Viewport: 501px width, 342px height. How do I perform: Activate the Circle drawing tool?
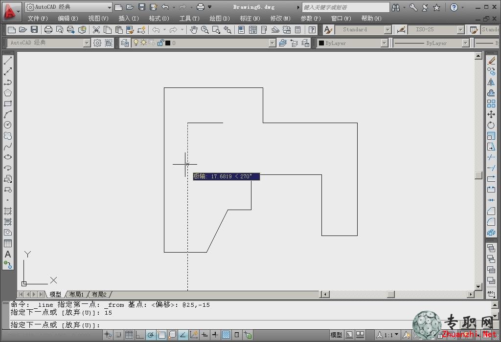8,125
